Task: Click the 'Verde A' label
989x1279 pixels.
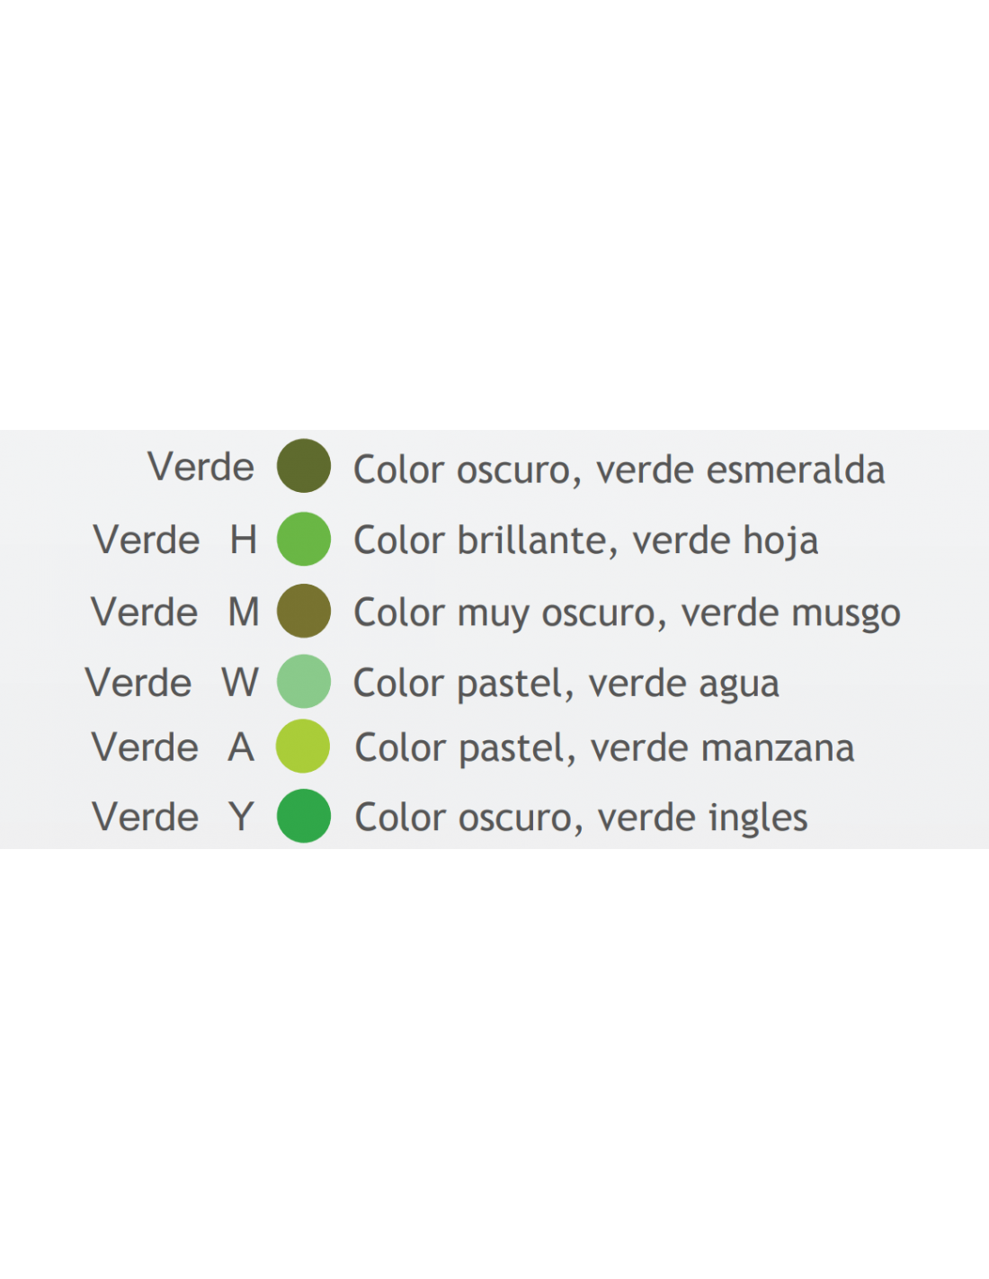Action: 173,747
